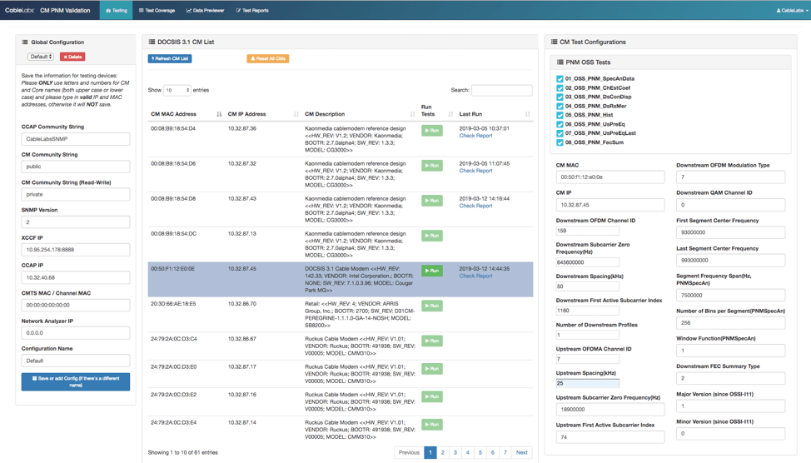
Task: Edit Downstream FEC Summary Type field
Action: (x=730, y=378)
